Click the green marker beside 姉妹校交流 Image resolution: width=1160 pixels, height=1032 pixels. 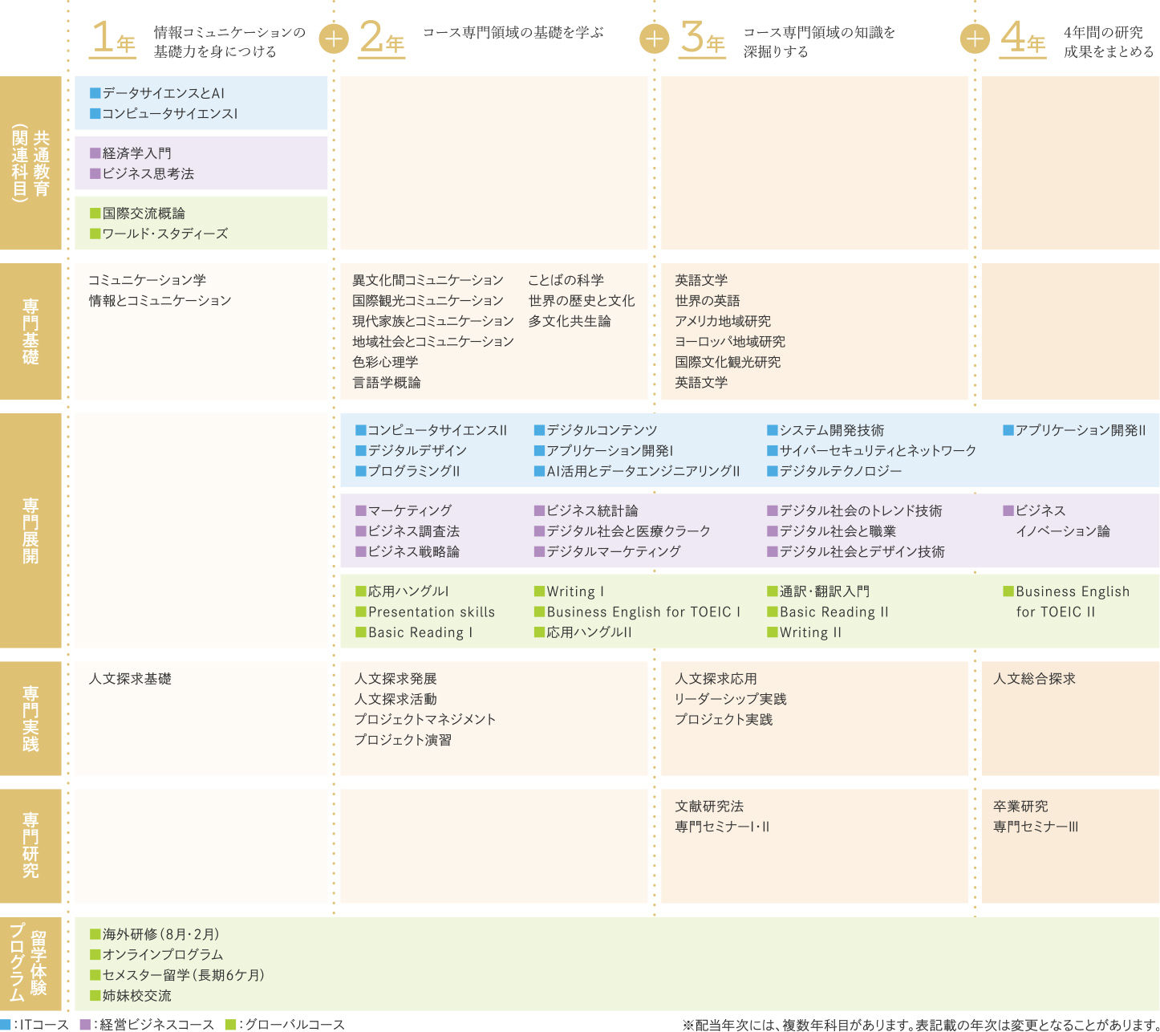(95, 996)
